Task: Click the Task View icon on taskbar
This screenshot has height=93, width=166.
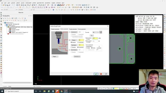Action: pos(40,91)
